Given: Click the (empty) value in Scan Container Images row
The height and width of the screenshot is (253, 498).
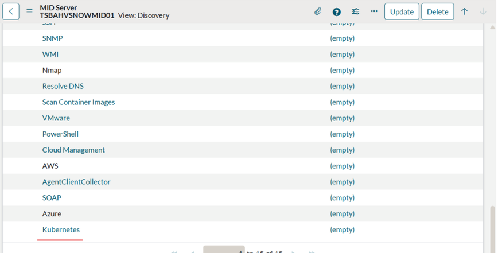Looking at the screenshot, I should 342,102.
